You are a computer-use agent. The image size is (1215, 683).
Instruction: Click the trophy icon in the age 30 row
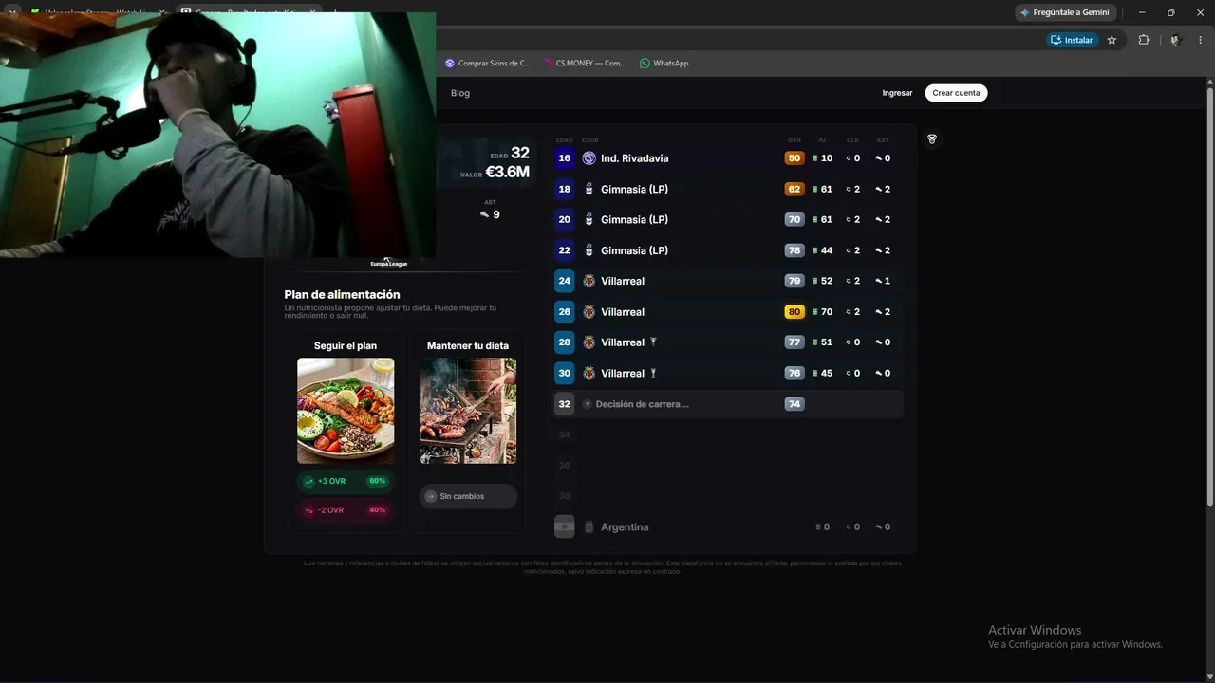pyautogui.click(x=653, y=373)
